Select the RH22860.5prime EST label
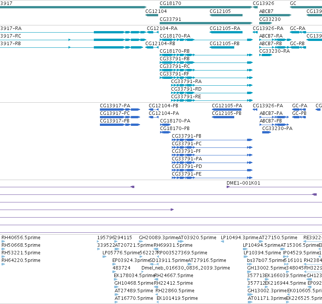The image size is (322, 304). 175,291
